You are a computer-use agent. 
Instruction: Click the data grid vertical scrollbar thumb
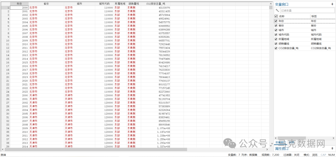[x=271, y=8]
